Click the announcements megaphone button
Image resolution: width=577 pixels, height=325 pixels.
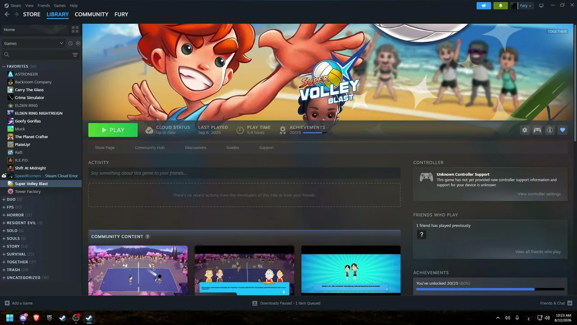point(484,5)
